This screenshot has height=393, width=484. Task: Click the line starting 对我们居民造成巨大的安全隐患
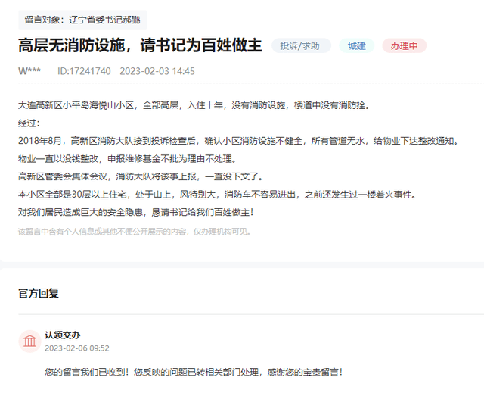(x=136, y=212)
